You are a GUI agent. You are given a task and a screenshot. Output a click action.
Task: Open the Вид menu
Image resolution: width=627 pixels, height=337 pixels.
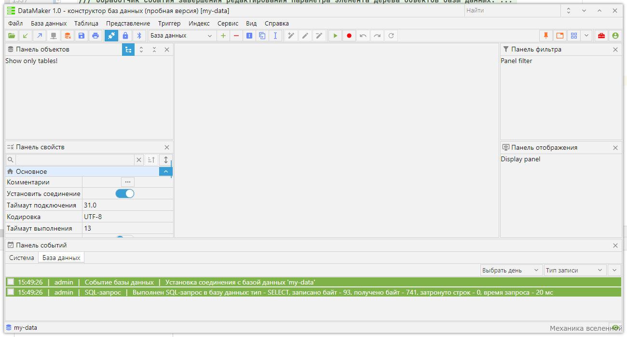pos(251,23)
